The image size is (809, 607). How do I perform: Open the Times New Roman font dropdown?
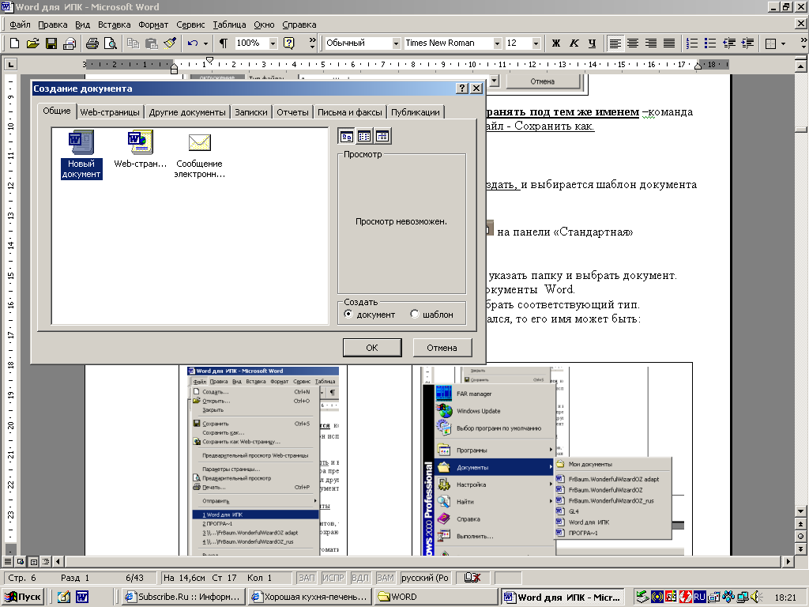[497, 43]
